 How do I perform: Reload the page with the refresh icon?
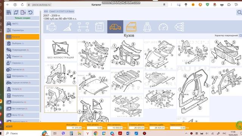click(22, 5)
